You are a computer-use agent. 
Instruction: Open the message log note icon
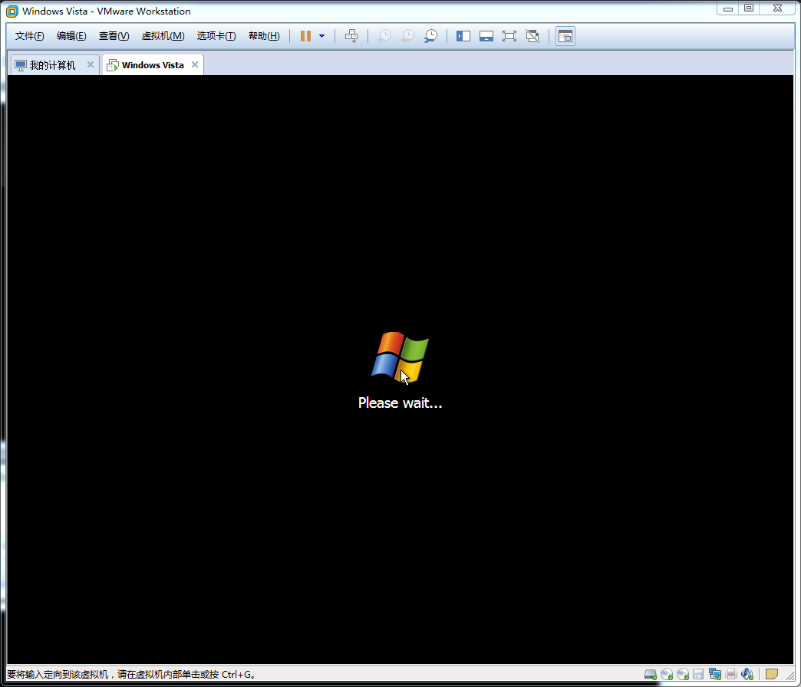click(771, 674)
